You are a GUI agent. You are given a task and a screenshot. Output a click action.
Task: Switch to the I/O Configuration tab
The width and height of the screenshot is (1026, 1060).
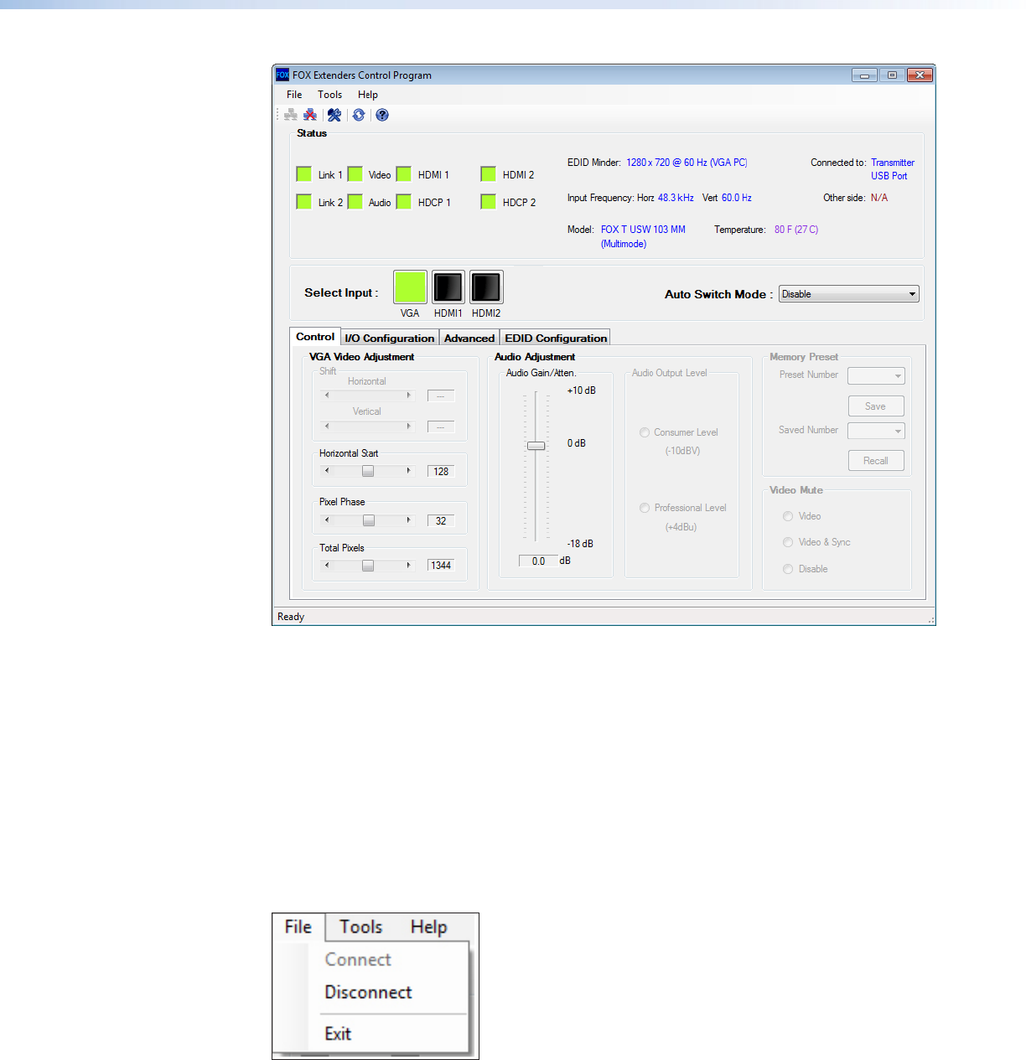390,338
